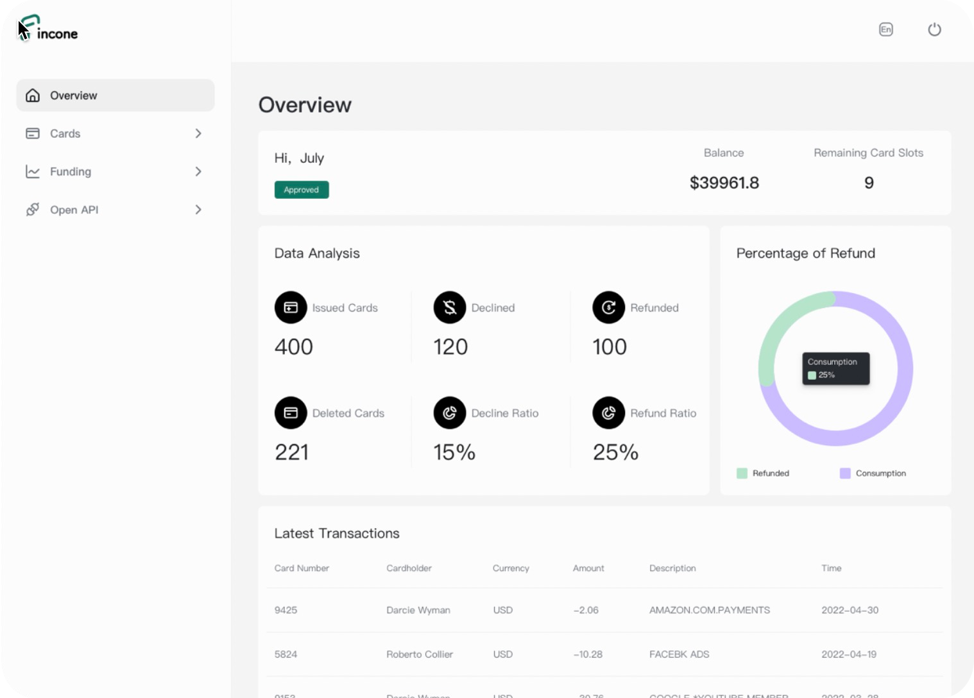Screen dimensions: 974x698
Task: Open the Funding menu item
Action: tap(115, 171)
